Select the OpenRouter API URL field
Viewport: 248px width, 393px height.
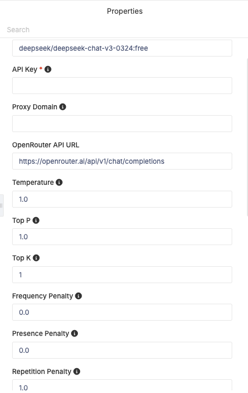(x=122, y=161)
